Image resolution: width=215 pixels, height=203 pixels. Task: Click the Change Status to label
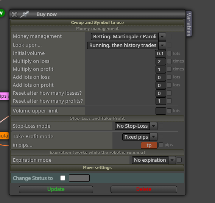(x=33, y=178)
